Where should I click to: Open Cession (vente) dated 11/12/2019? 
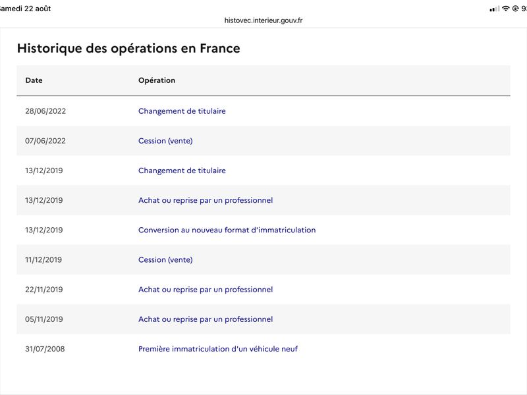[x=165, y=259]
